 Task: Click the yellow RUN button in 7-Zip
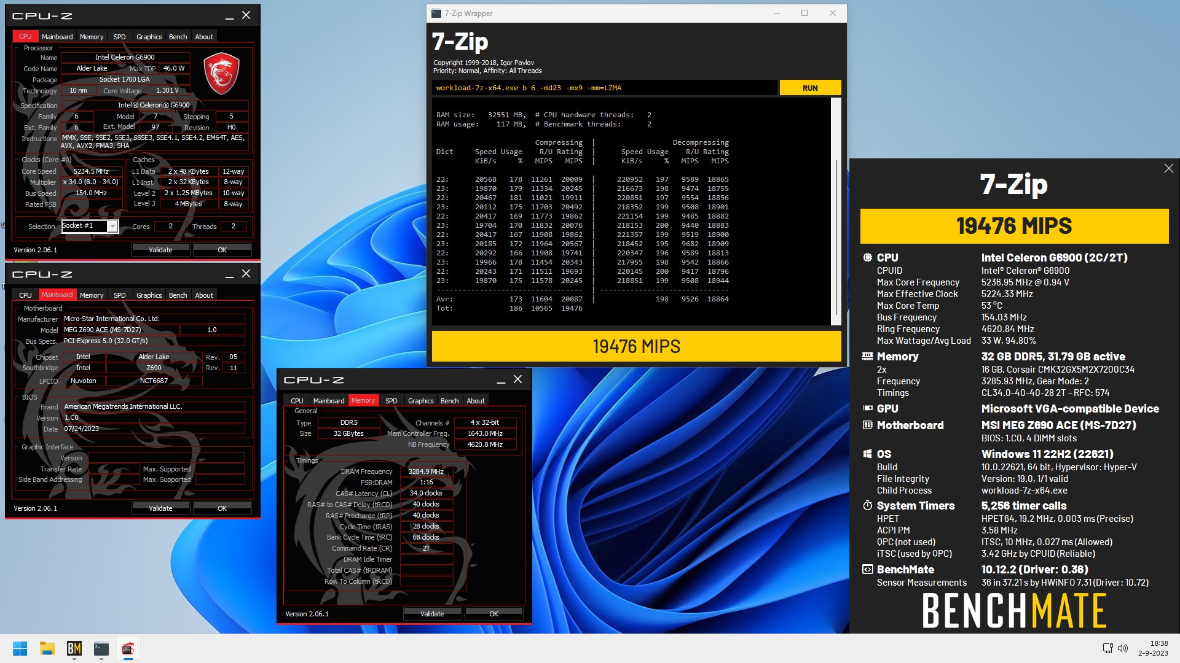[x=810, y=88]
